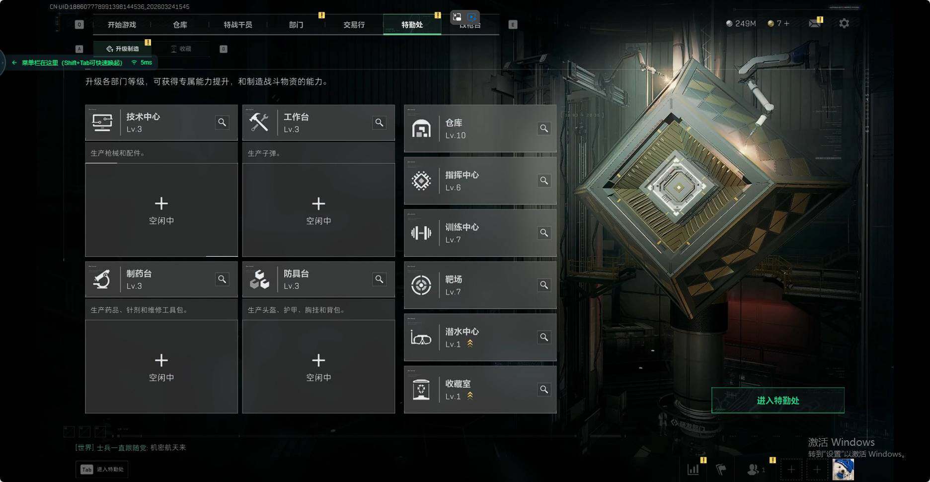
Task: Add production in 技术中心 idle slot
Action: (161, 210)
